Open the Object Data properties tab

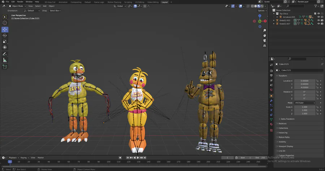tap(271, 120)
